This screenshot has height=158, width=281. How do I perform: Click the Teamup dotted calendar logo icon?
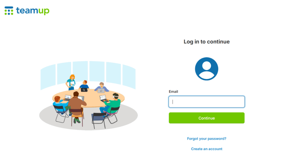[9, 11]
